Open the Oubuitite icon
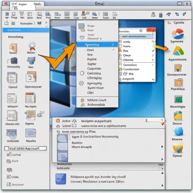The image size is (193, 193). [x=12, y=134]
